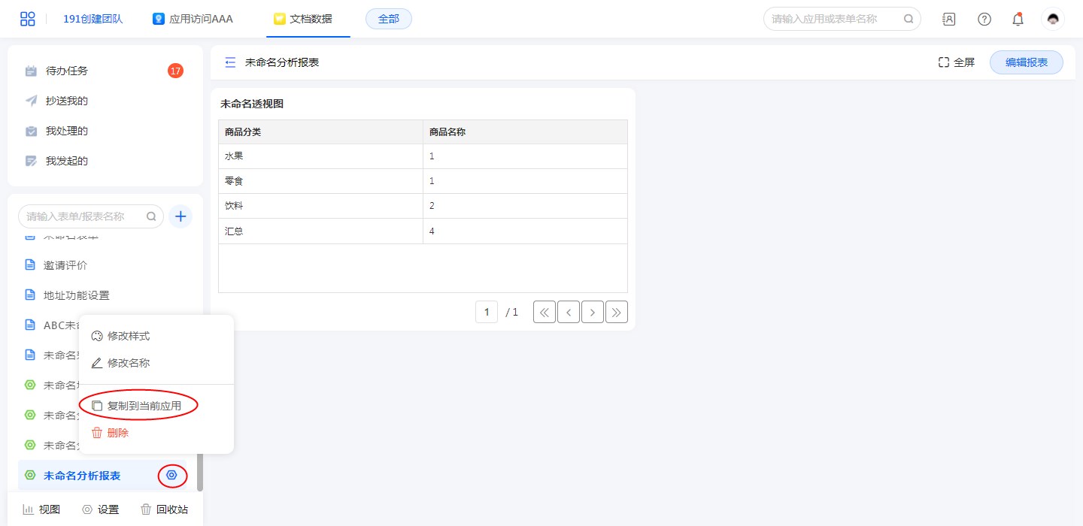The height and width of the screenshot is (526, 1083).
Task: Open the 回收站 recycle bin
Action: coord(164,509)
